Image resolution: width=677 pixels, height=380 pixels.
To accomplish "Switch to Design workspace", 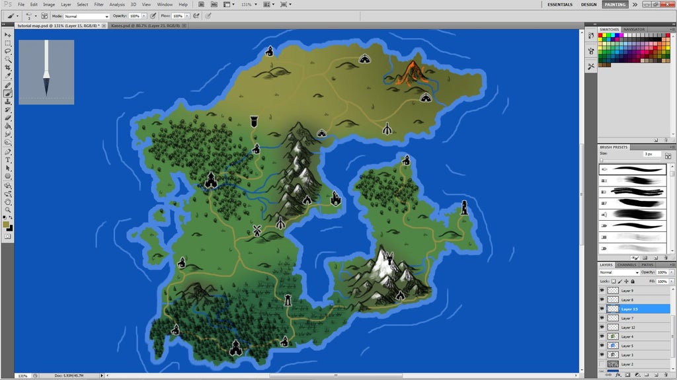I will click(588, 5).
